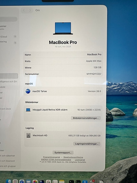Open the Regelverkscertifiering link
Screen dimensions: 137x183
click(x=73, y=157)
